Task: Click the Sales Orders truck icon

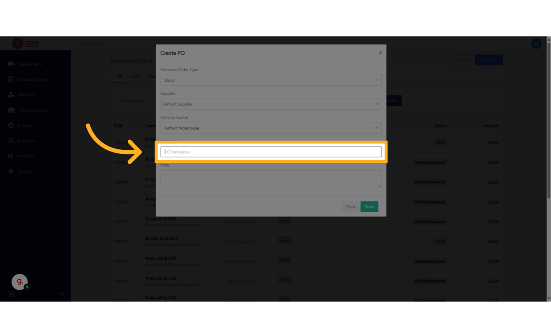Action: point(11,64)
